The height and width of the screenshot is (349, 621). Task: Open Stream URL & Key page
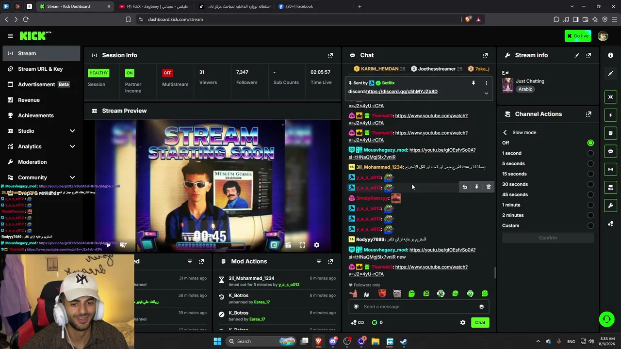point(41,69)
